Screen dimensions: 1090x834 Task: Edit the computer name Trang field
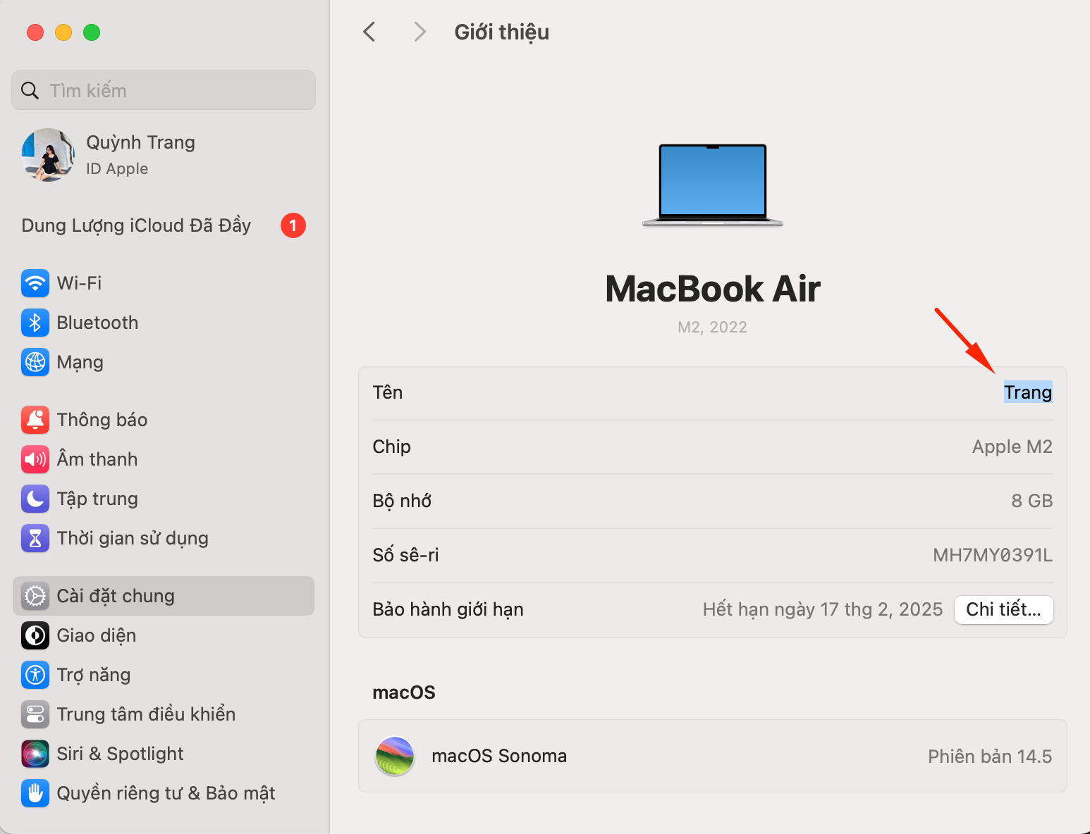click(1028, 392)
